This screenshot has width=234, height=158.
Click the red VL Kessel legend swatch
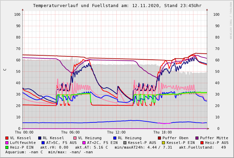[7, 138]
